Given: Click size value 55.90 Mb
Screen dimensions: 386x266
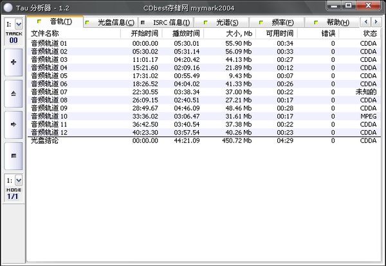Looking at the screenshot, I should pos(239,43).
